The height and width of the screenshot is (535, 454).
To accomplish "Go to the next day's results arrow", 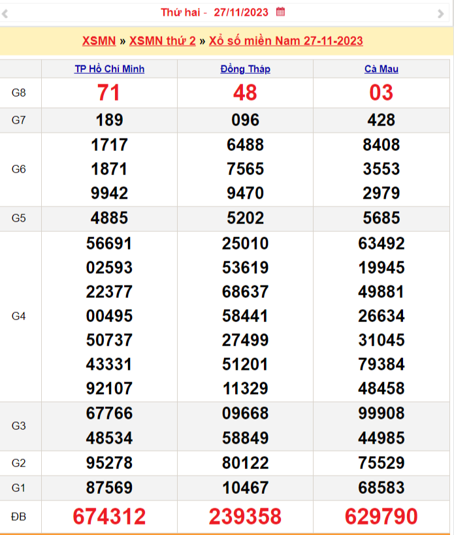I will (440, 14).
